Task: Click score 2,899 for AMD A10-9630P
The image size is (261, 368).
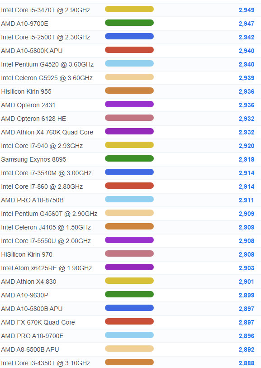Action: tap(247, 296)
